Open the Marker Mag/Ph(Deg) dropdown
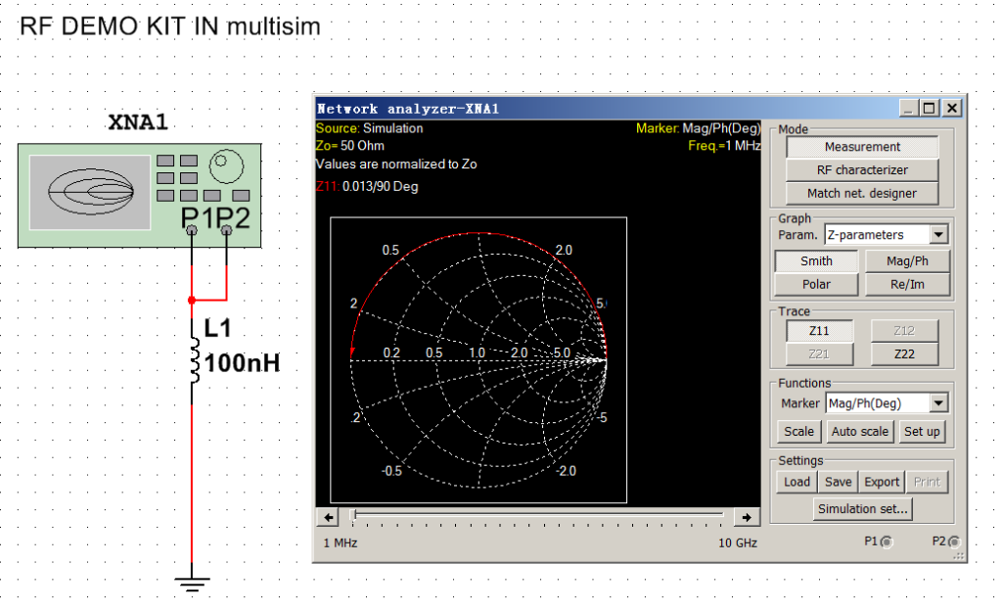The image size is (1002, 611). (938, 403)
